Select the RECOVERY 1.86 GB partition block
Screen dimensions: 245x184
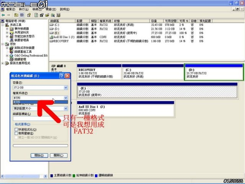(99, 72)
